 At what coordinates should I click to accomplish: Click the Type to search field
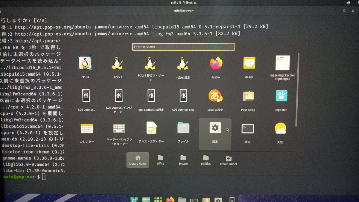click(183, 47)
